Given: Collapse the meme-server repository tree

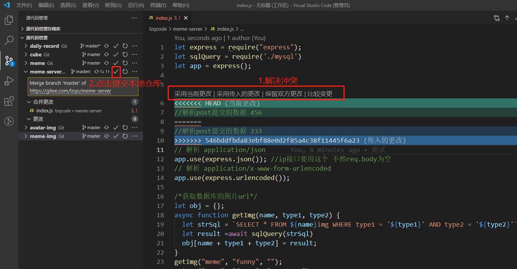Looking at the screenshot, I should tap(25, 72).
